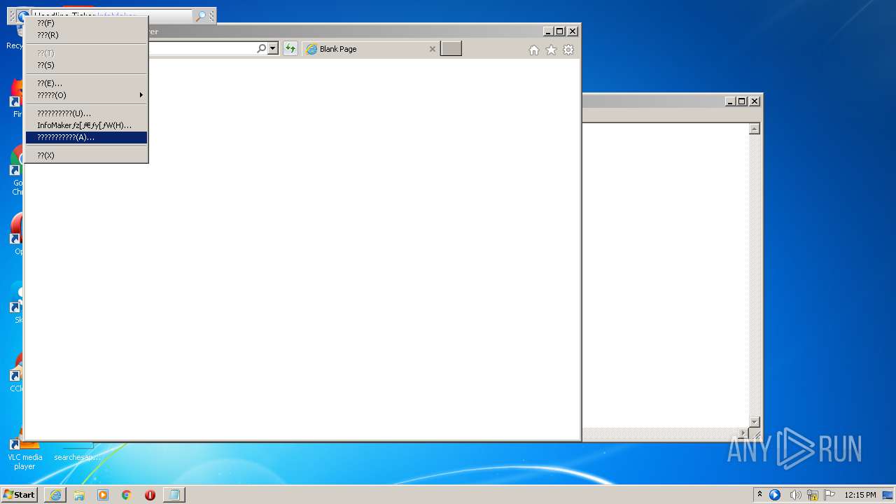Choose the ??(E)... menu entry
Image resolution: width=896 pixels, height=504 pixels.
[86, 83]
